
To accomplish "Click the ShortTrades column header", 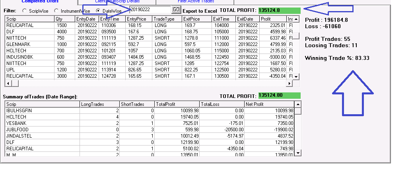I will [137, 104].
